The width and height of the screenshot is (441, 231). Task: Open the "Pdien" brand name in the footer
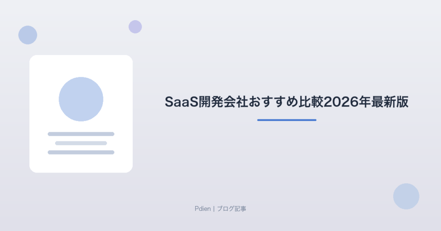click(x=202, y=209)
